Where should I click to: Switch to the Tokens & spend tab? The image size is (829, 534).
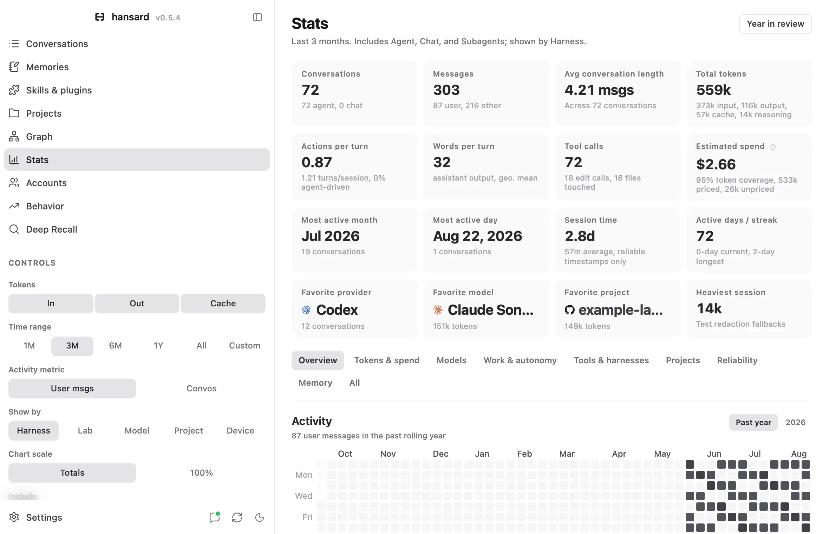tap(387, 360)
